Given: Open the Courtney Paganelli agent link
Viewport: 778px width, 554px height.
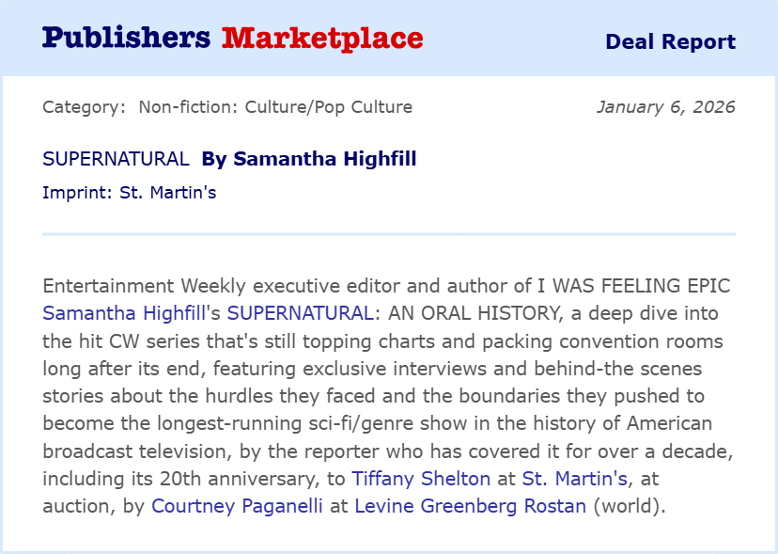Looking at the screenshot, I should click(237, 506).
